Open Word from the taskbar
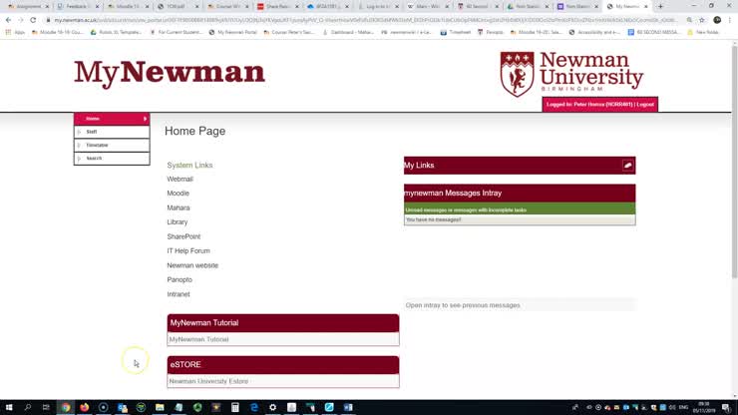This screenshot has height=415, width=738. 348,407
